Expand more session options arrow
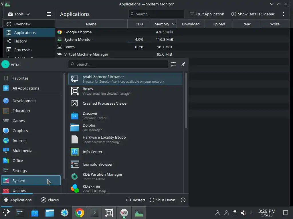Viewport: 293px width, 219px height. (x=183, y=200)
